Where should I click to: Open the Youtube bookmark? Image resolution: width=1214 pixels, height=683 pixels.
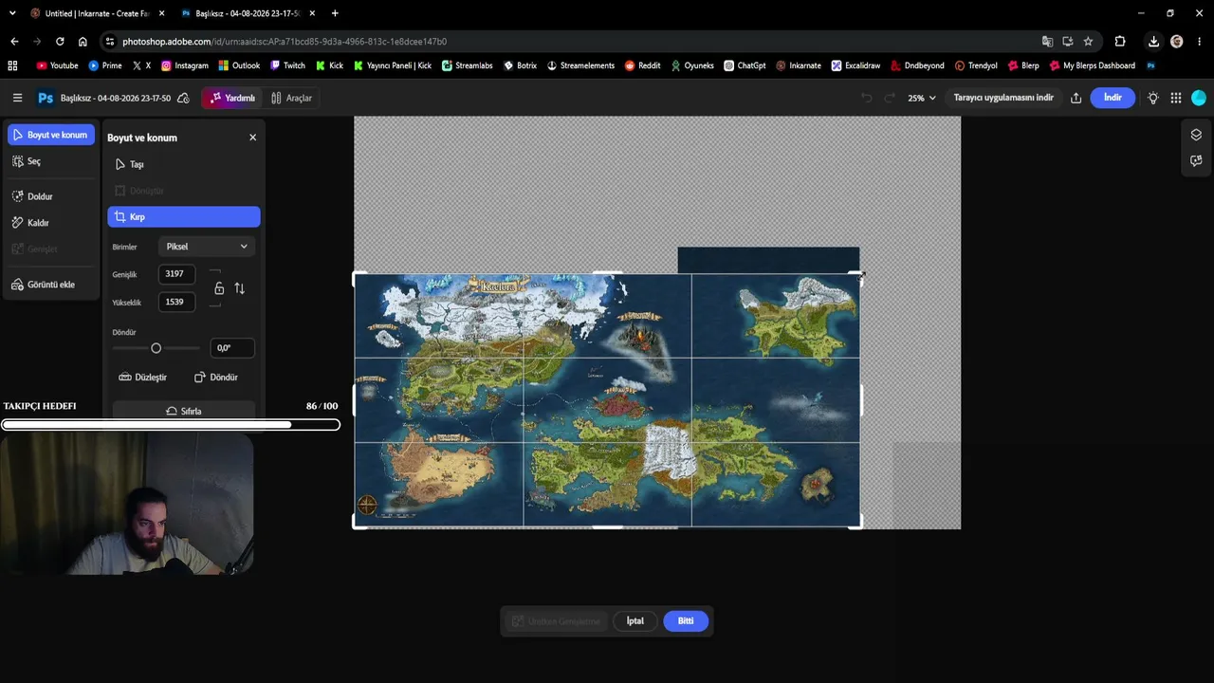[57, 65]
